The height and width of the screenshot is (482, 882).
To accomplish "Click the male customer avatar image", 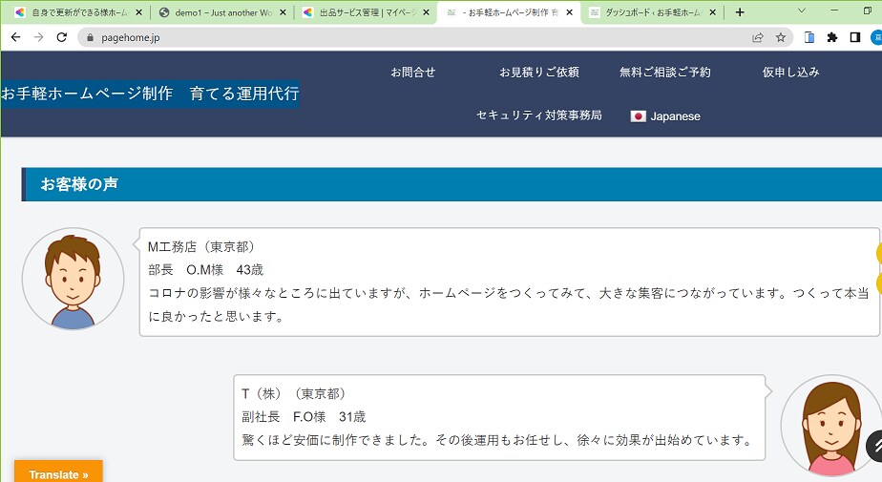I will (x=73, y=279).
